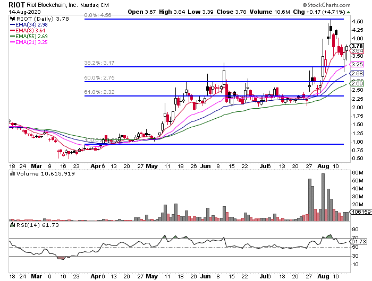The width and height of the screenshot is (372, 281).
Task: Click the 30 RSI axis label
Action: [355, 256]
